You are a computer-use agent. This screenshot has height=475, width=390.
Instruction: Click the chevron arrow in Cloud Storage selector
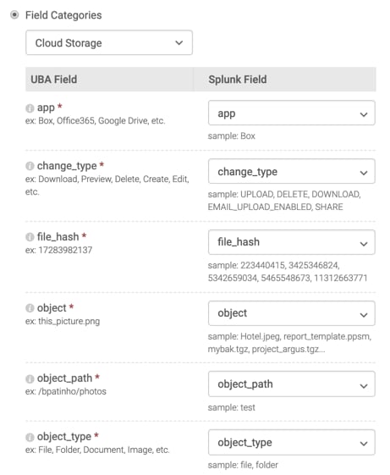tap(179, 43)
